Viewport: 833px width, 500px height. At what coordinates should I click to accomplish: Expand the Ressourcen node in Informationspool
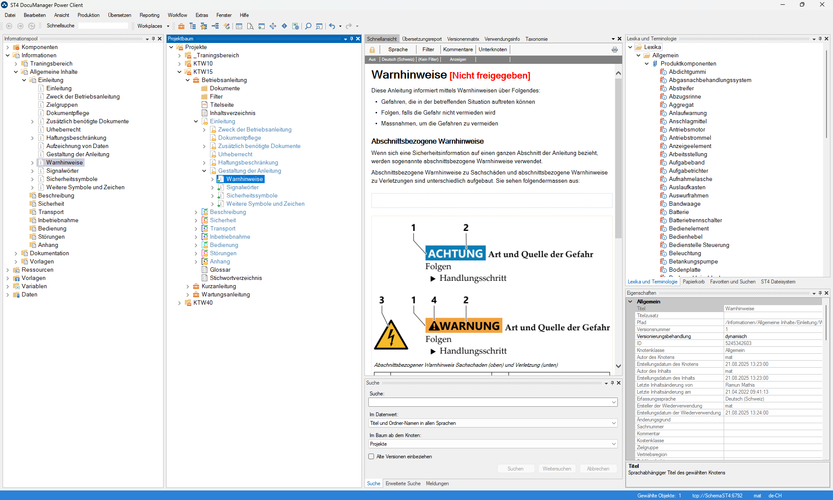7,270
